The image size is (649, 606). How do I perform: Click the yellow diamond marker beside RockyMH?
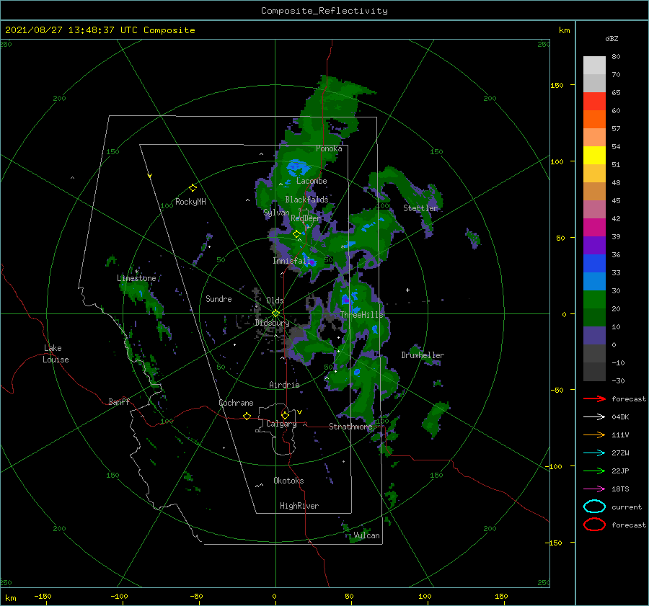tap(193, 188)
